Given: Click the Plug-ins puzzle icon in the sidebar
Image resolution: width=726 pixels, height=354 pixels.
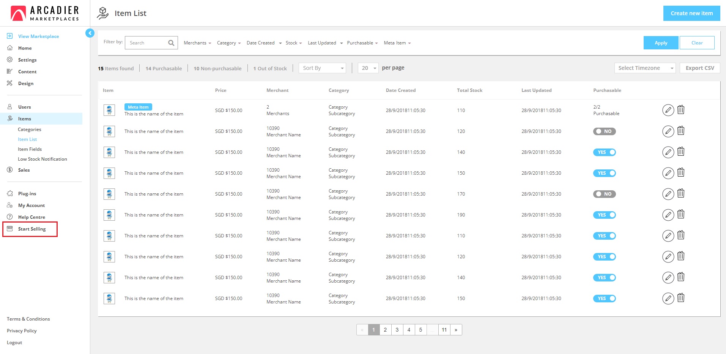Looking at the screenshot, I should pyautogui.click(x=10, y=193).
